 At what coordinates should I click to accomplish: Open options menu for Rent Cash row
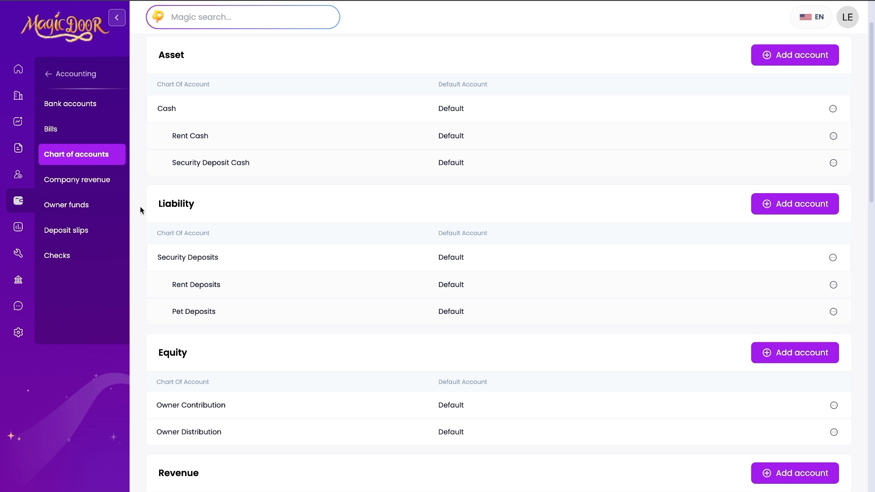coord(833,136)
